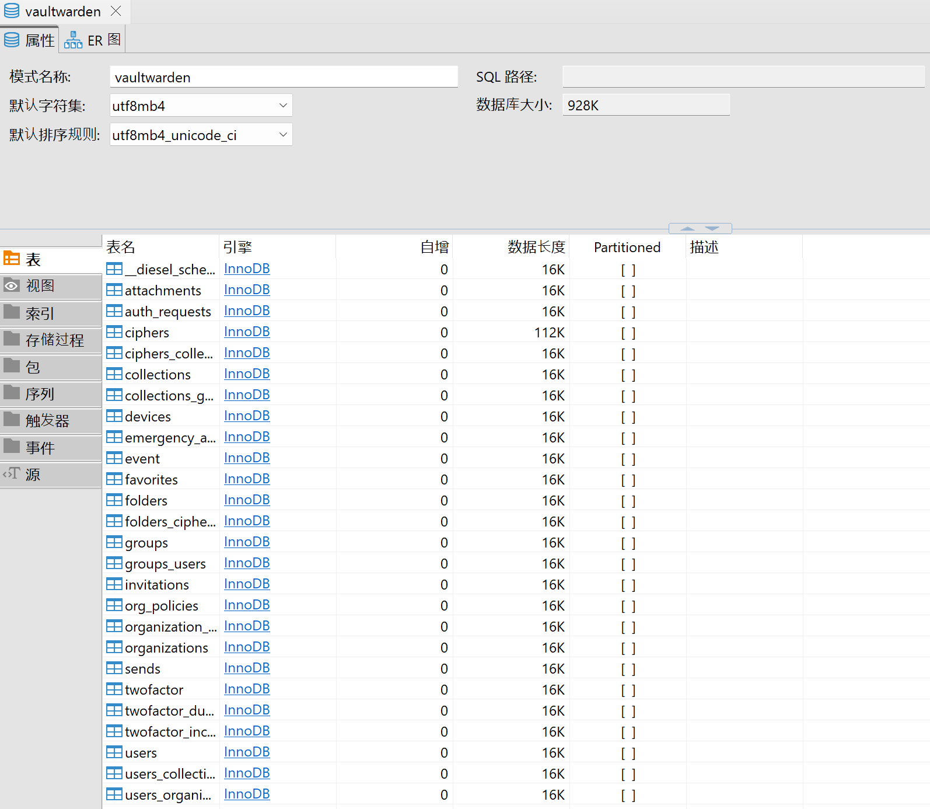Open the 事件 folder section

[51, 448]
